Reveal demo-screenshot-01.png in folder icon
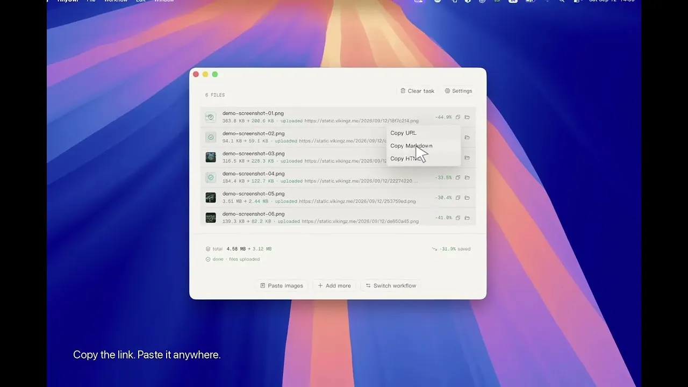The image size is (688, 387). click(x=467, y=117)
